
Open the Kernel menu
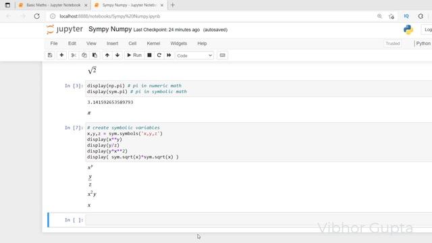[153, 43]
